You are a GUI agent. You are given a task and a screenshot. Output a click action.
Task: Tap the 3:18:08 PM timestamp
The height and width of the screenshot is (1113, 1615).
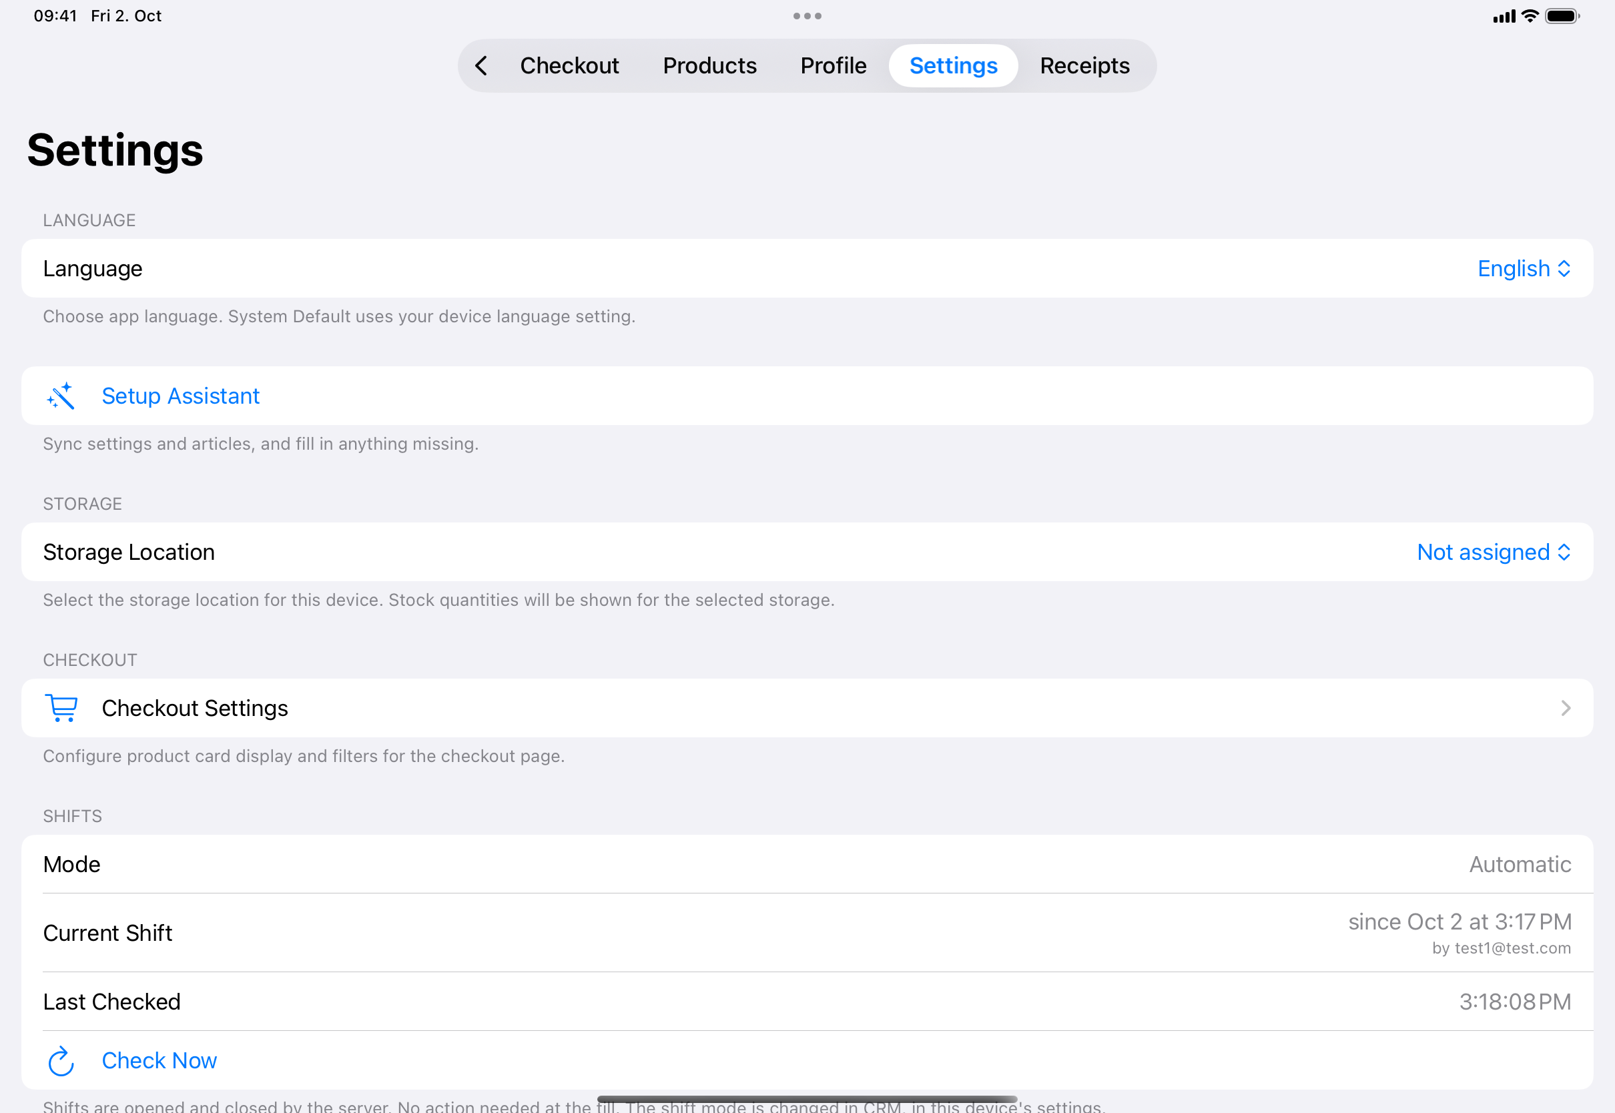pos(1516,1002)
